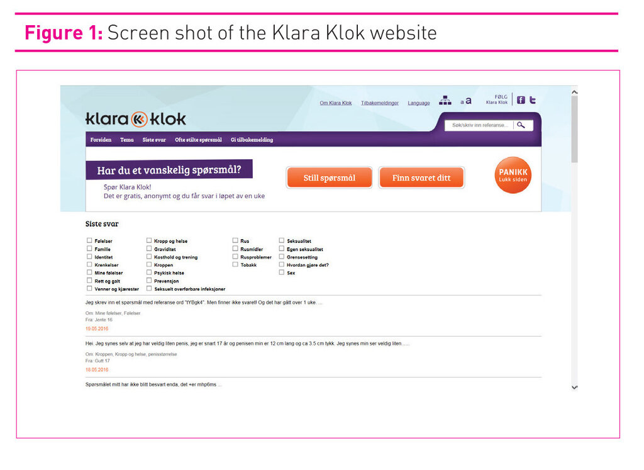Click the Still spørsmål button
Screen dimensions: 644x470
tap(329, 178)
